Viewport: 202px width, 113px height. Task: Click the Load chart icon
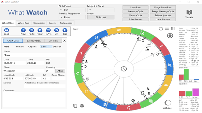click(x=6, y=30)
